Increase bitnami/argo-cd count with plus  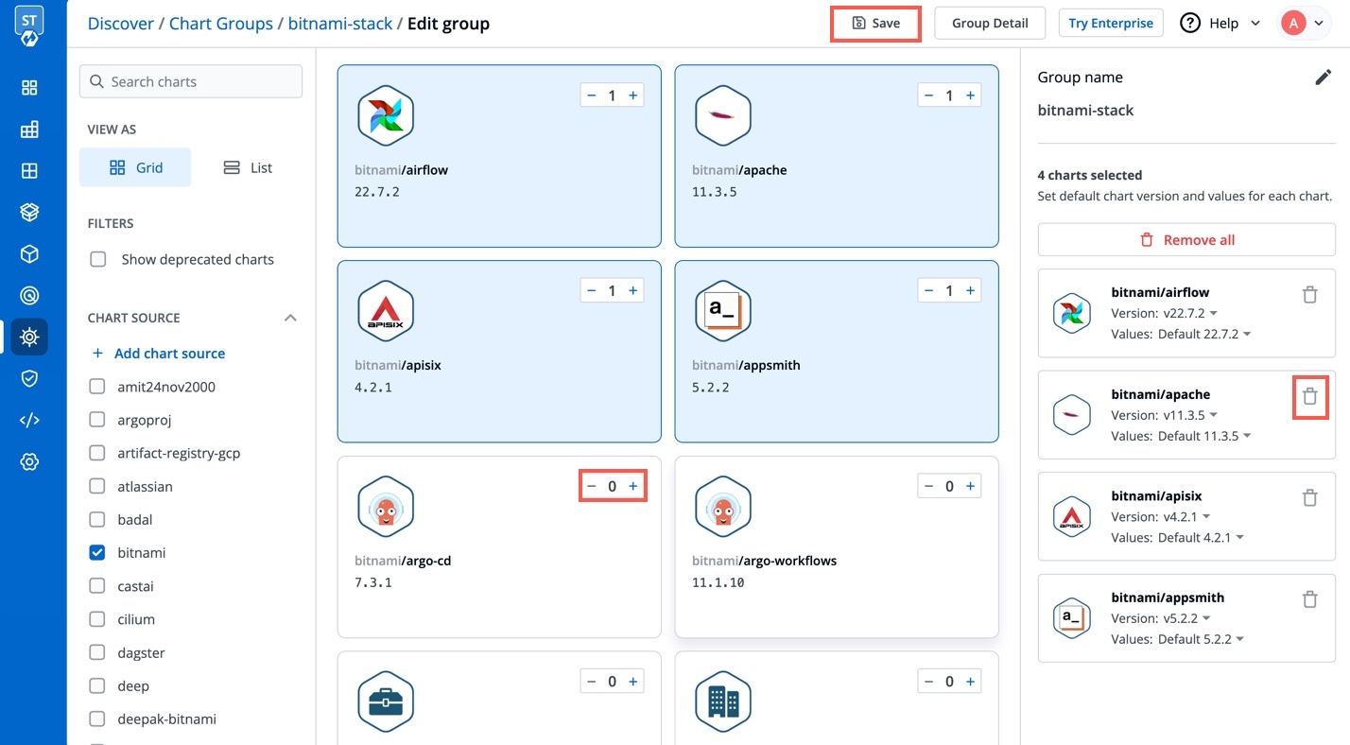tap(633, 486)
